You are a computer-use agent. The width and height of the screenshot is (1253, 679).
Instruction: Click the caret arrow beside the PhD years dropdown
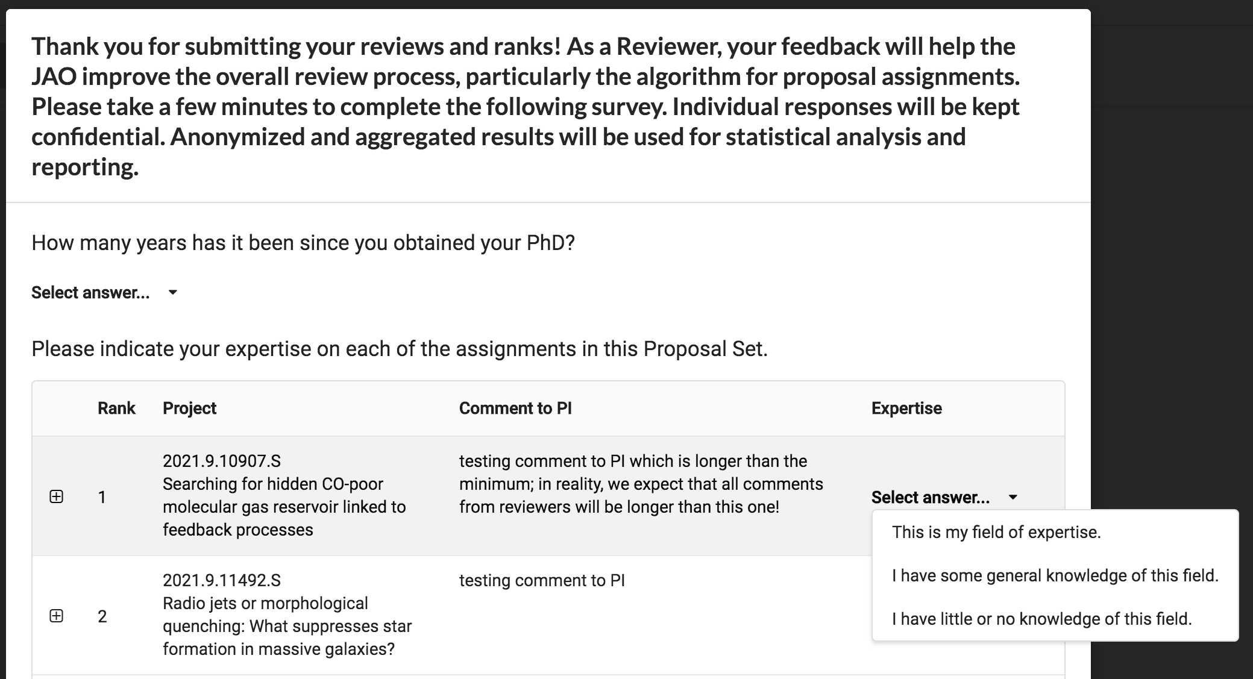pyautogui.click(x=173, y=293)
